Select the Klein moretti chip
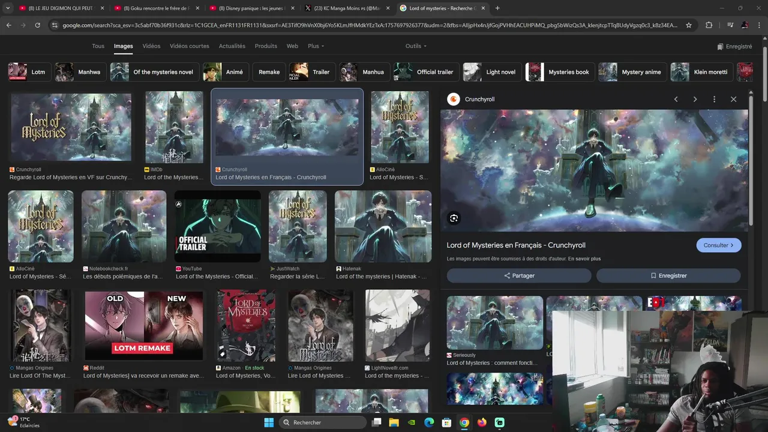This screenshot has width=768, height=432. coord(702,72)
